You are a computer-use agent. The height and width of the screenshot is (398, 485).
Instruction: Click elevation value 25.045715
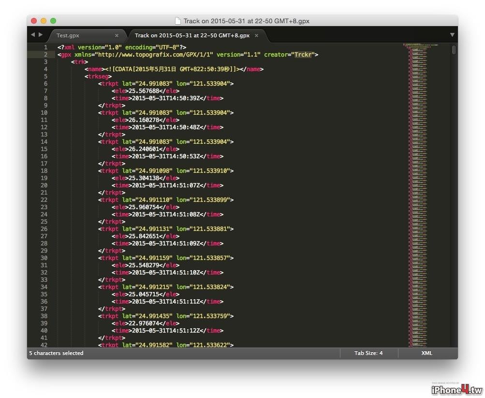pos(144,294)
